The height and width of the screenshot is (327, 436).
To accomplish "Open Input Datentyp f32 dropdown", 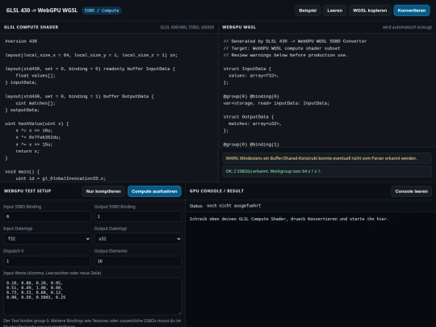I will coord(47,238).
